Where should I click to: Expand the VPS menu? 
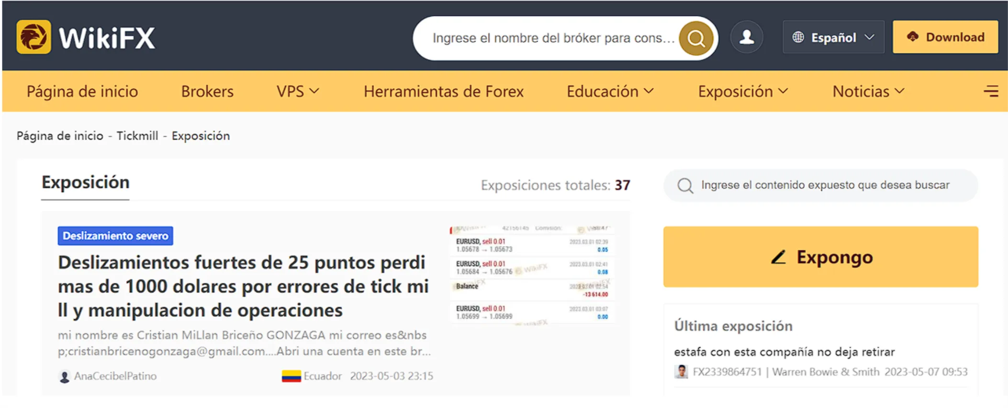[298, 91]
